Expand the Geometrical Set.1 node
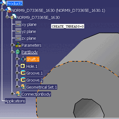119x119 pixels. 17,86
